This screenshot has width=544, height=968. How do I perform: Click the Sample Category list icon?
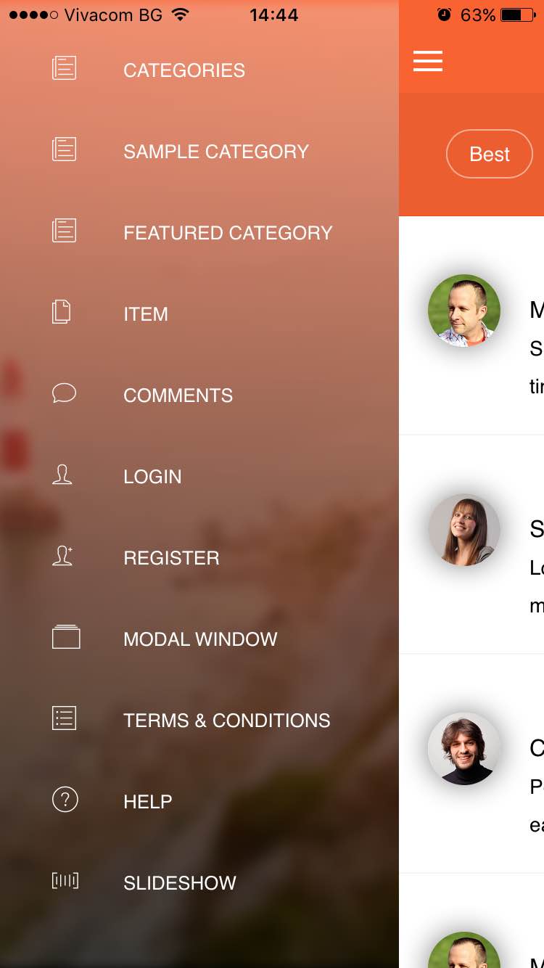(x=64, y=149)
